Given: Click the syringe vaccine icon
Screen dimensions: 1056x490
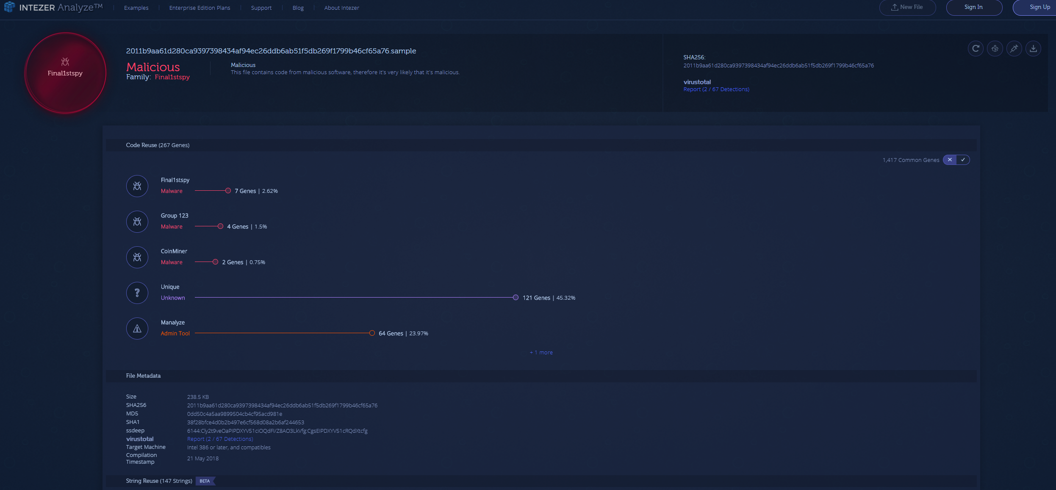Looking at the screenshot, I should [x=1014, y=49].
